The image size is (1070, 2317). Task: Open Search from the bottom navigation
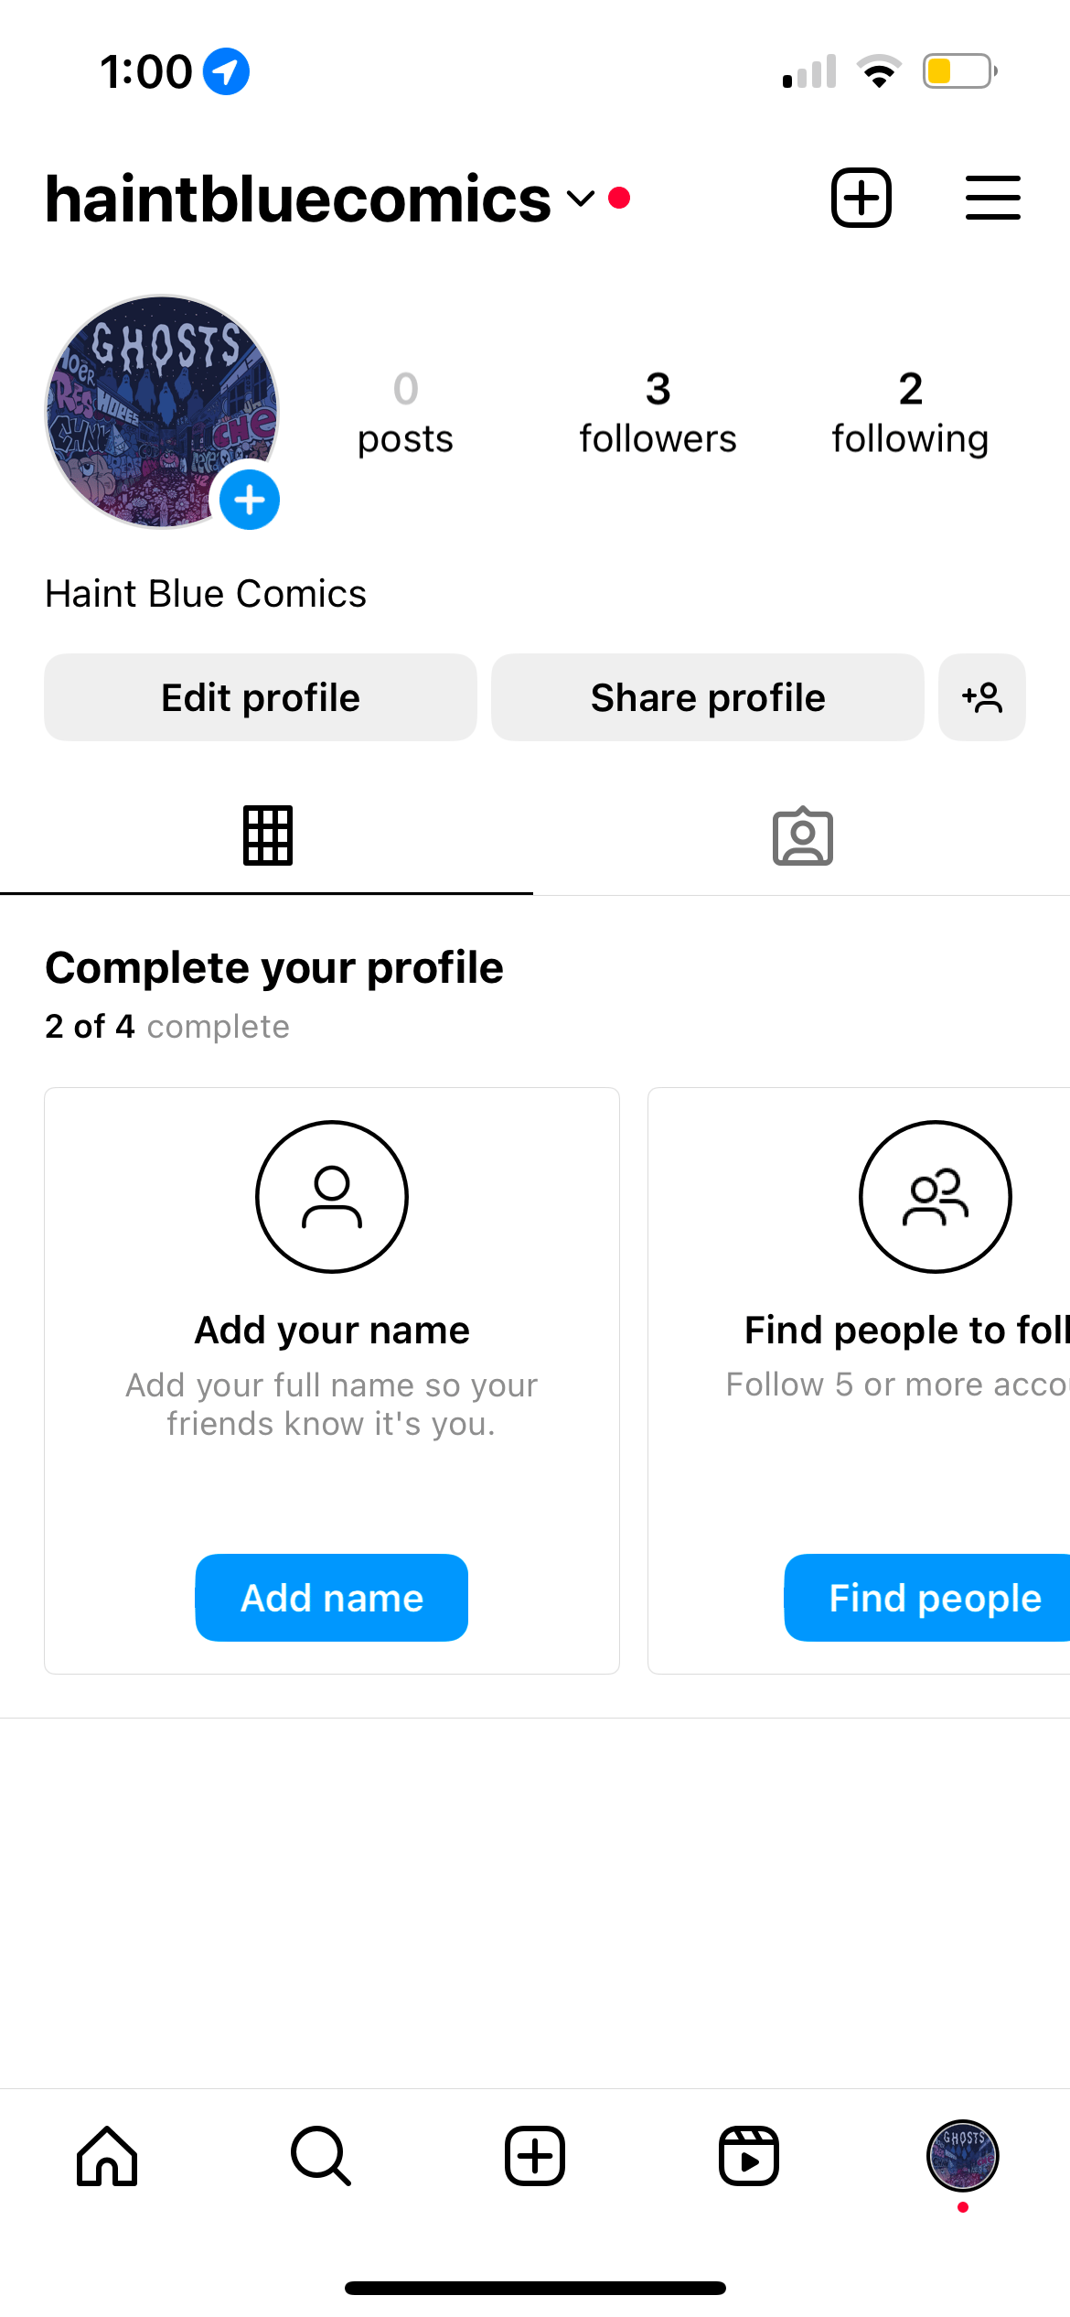(321, 2156)
